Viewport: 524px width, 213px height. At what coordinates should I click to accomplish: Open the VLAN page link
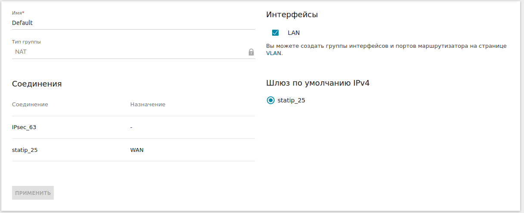(273, 53)
